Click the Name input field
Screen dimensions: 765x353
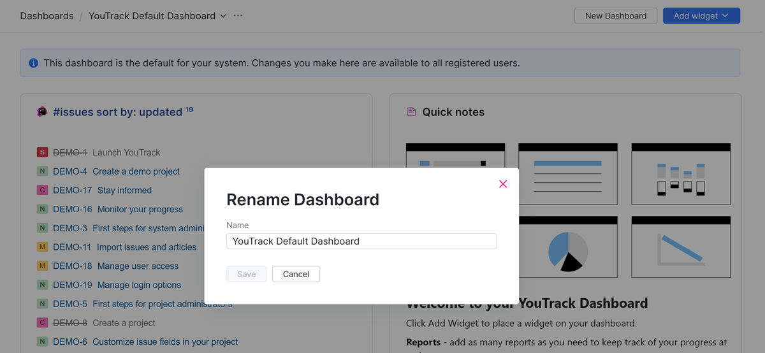click(x=361, y=241)
